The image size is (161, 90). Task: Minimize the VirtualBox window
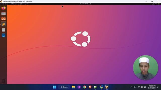tap(146, 1)
